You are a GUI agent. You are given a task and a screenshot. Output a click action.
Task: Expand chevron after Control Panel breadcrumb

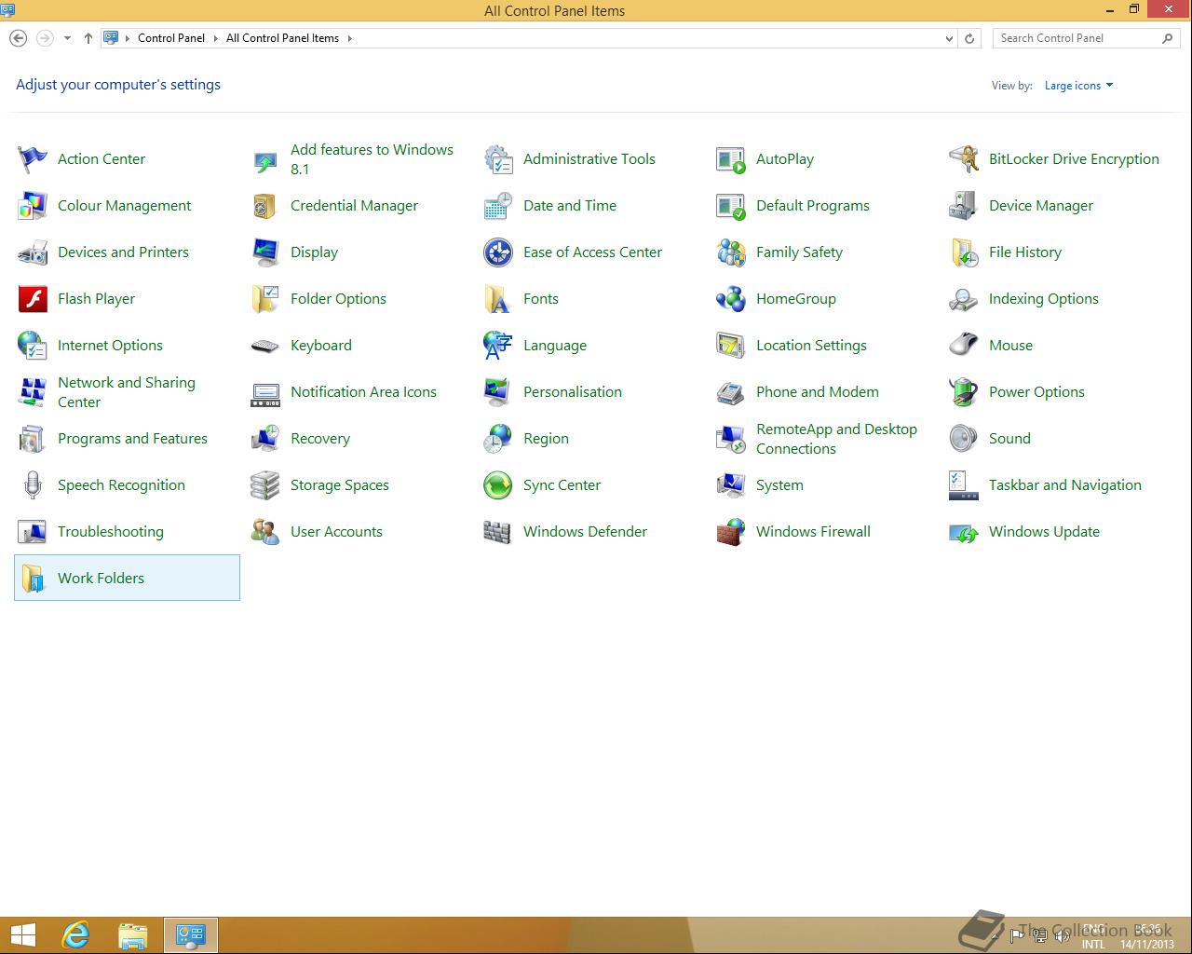215,38
